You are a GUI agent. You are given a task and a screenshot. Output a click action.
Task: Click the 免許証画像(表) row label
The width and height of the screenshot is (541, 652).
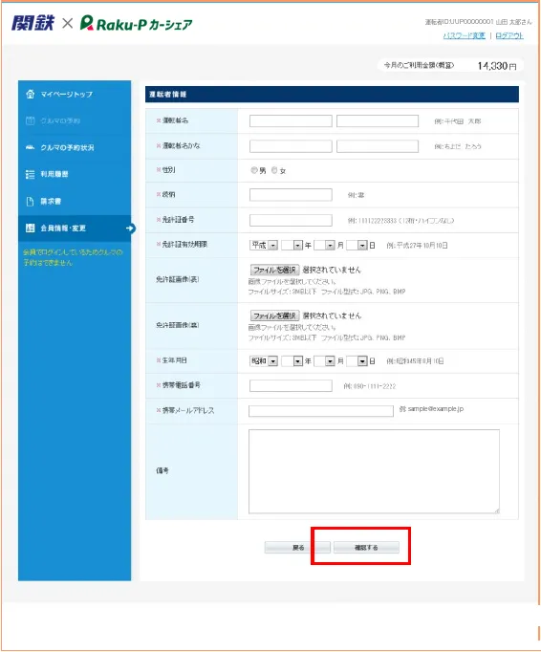coord(178,279)
